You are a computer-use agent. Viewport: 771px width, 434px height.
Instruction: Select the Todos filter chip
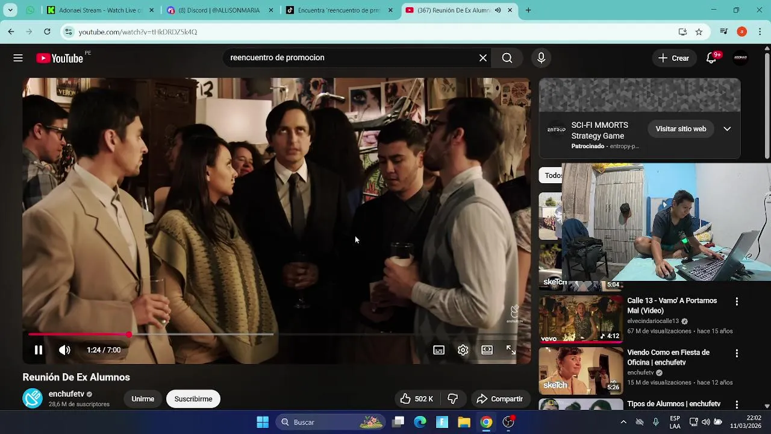pyautogui.click(x=551, y=175)
